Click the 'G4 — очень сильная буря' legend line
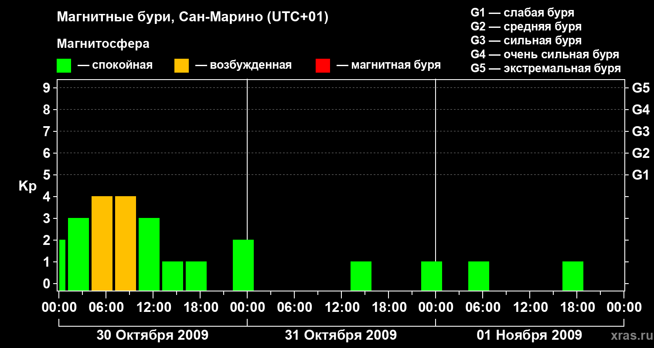Viewport: 654px width, 348px height. point(545,54)
